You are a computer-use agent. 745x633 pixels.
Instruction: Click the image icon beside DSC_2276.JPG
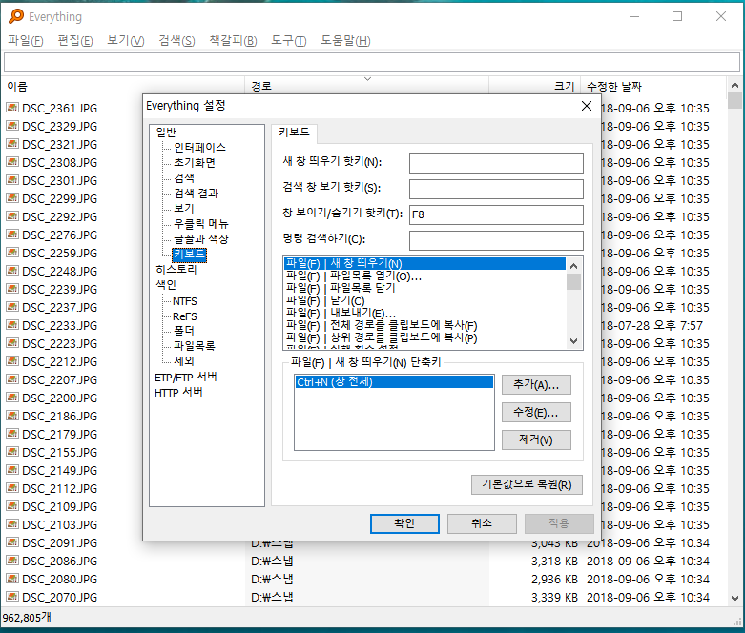click(12, 235)
